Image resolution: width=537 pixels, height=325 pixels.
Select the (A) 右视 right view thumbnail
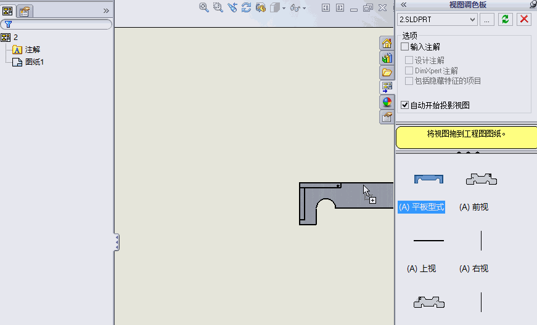(481, 241)
